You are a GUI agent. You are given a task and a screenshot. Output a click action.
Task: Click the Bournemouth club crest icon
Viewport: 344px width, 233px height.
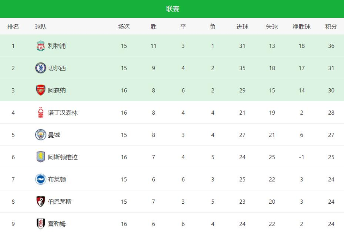(x=41, y=202)
